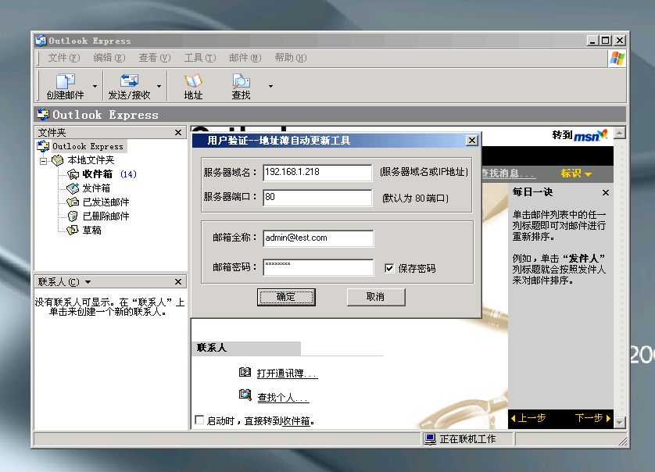Open the 已删除邮件 (Deleted Items) folder icon
Viewport: 655px width, 472px height.
click(73, 216)
